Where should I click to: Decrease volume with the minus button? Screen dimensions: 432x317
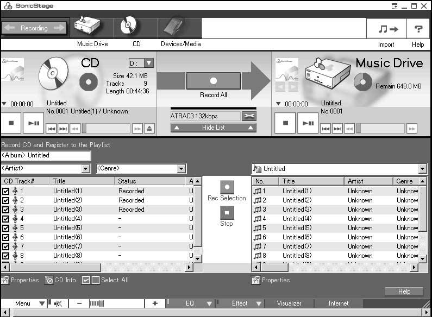pyautogui.click(x=79, y=303)
